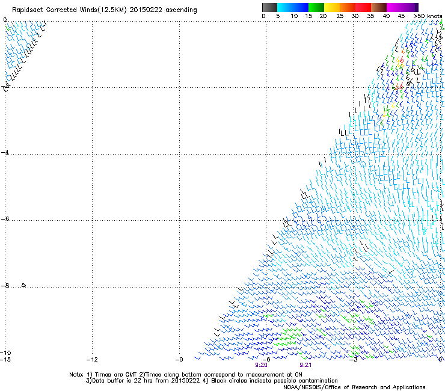The width and height of the screenshot is (445, 391).
Task: Click the purple 45-50 knots legend color
Action: (410, 7)
